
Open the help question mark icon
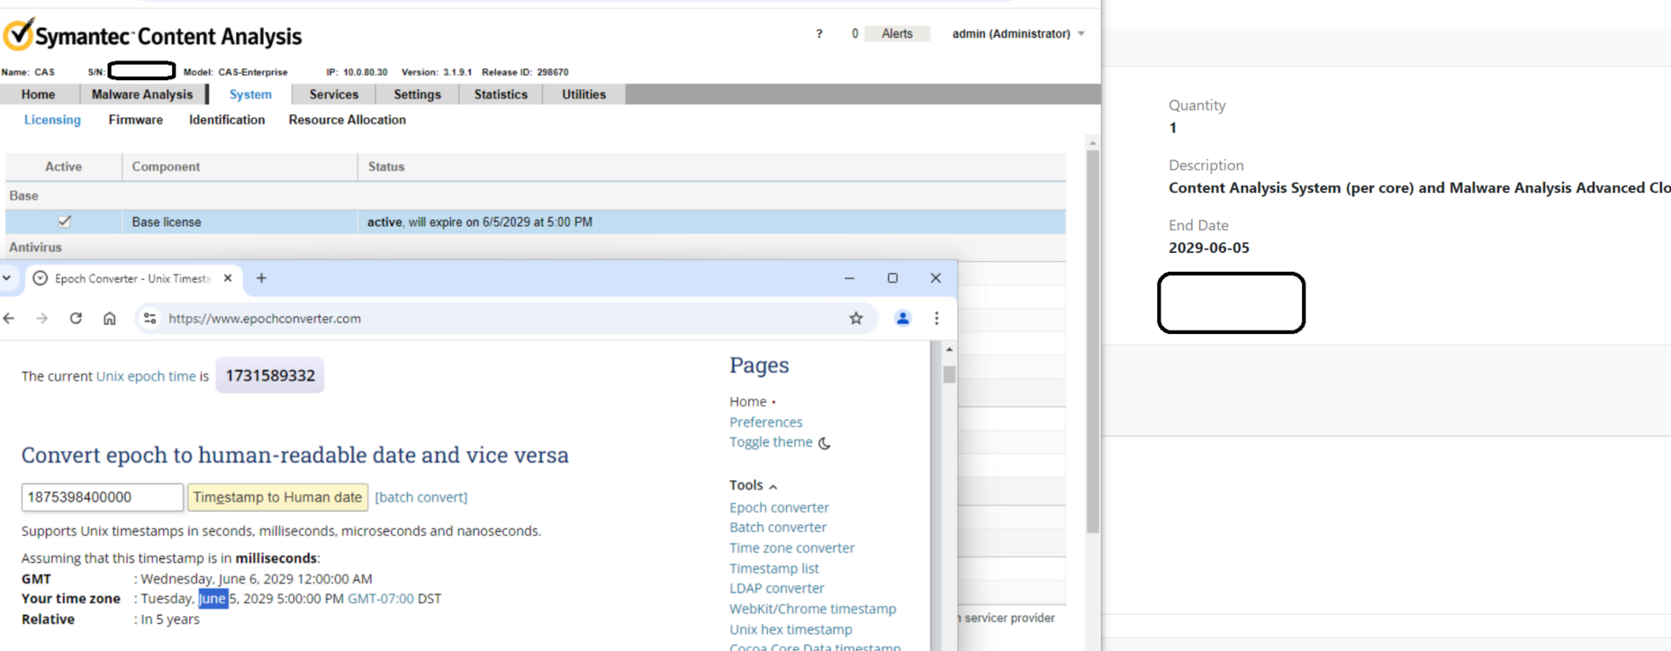click(819, 34)
